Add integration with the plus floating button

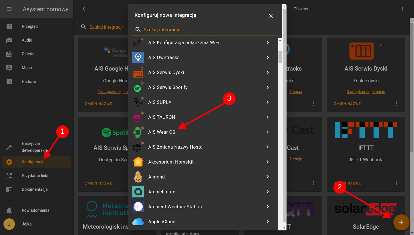click(x=401, y=222)
